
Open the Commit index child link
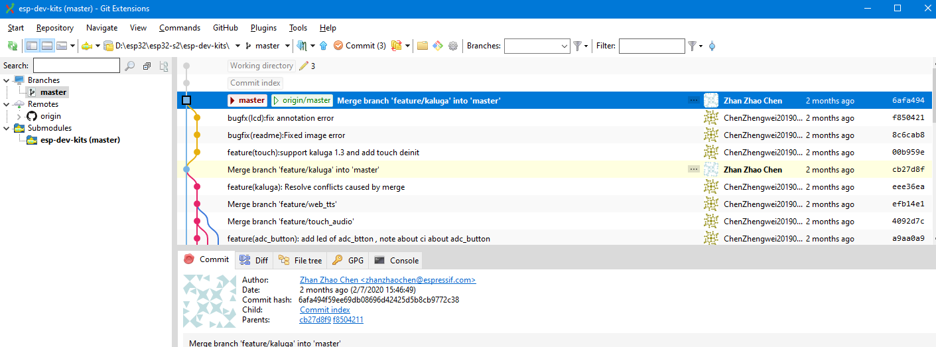(x=325, y=310)
